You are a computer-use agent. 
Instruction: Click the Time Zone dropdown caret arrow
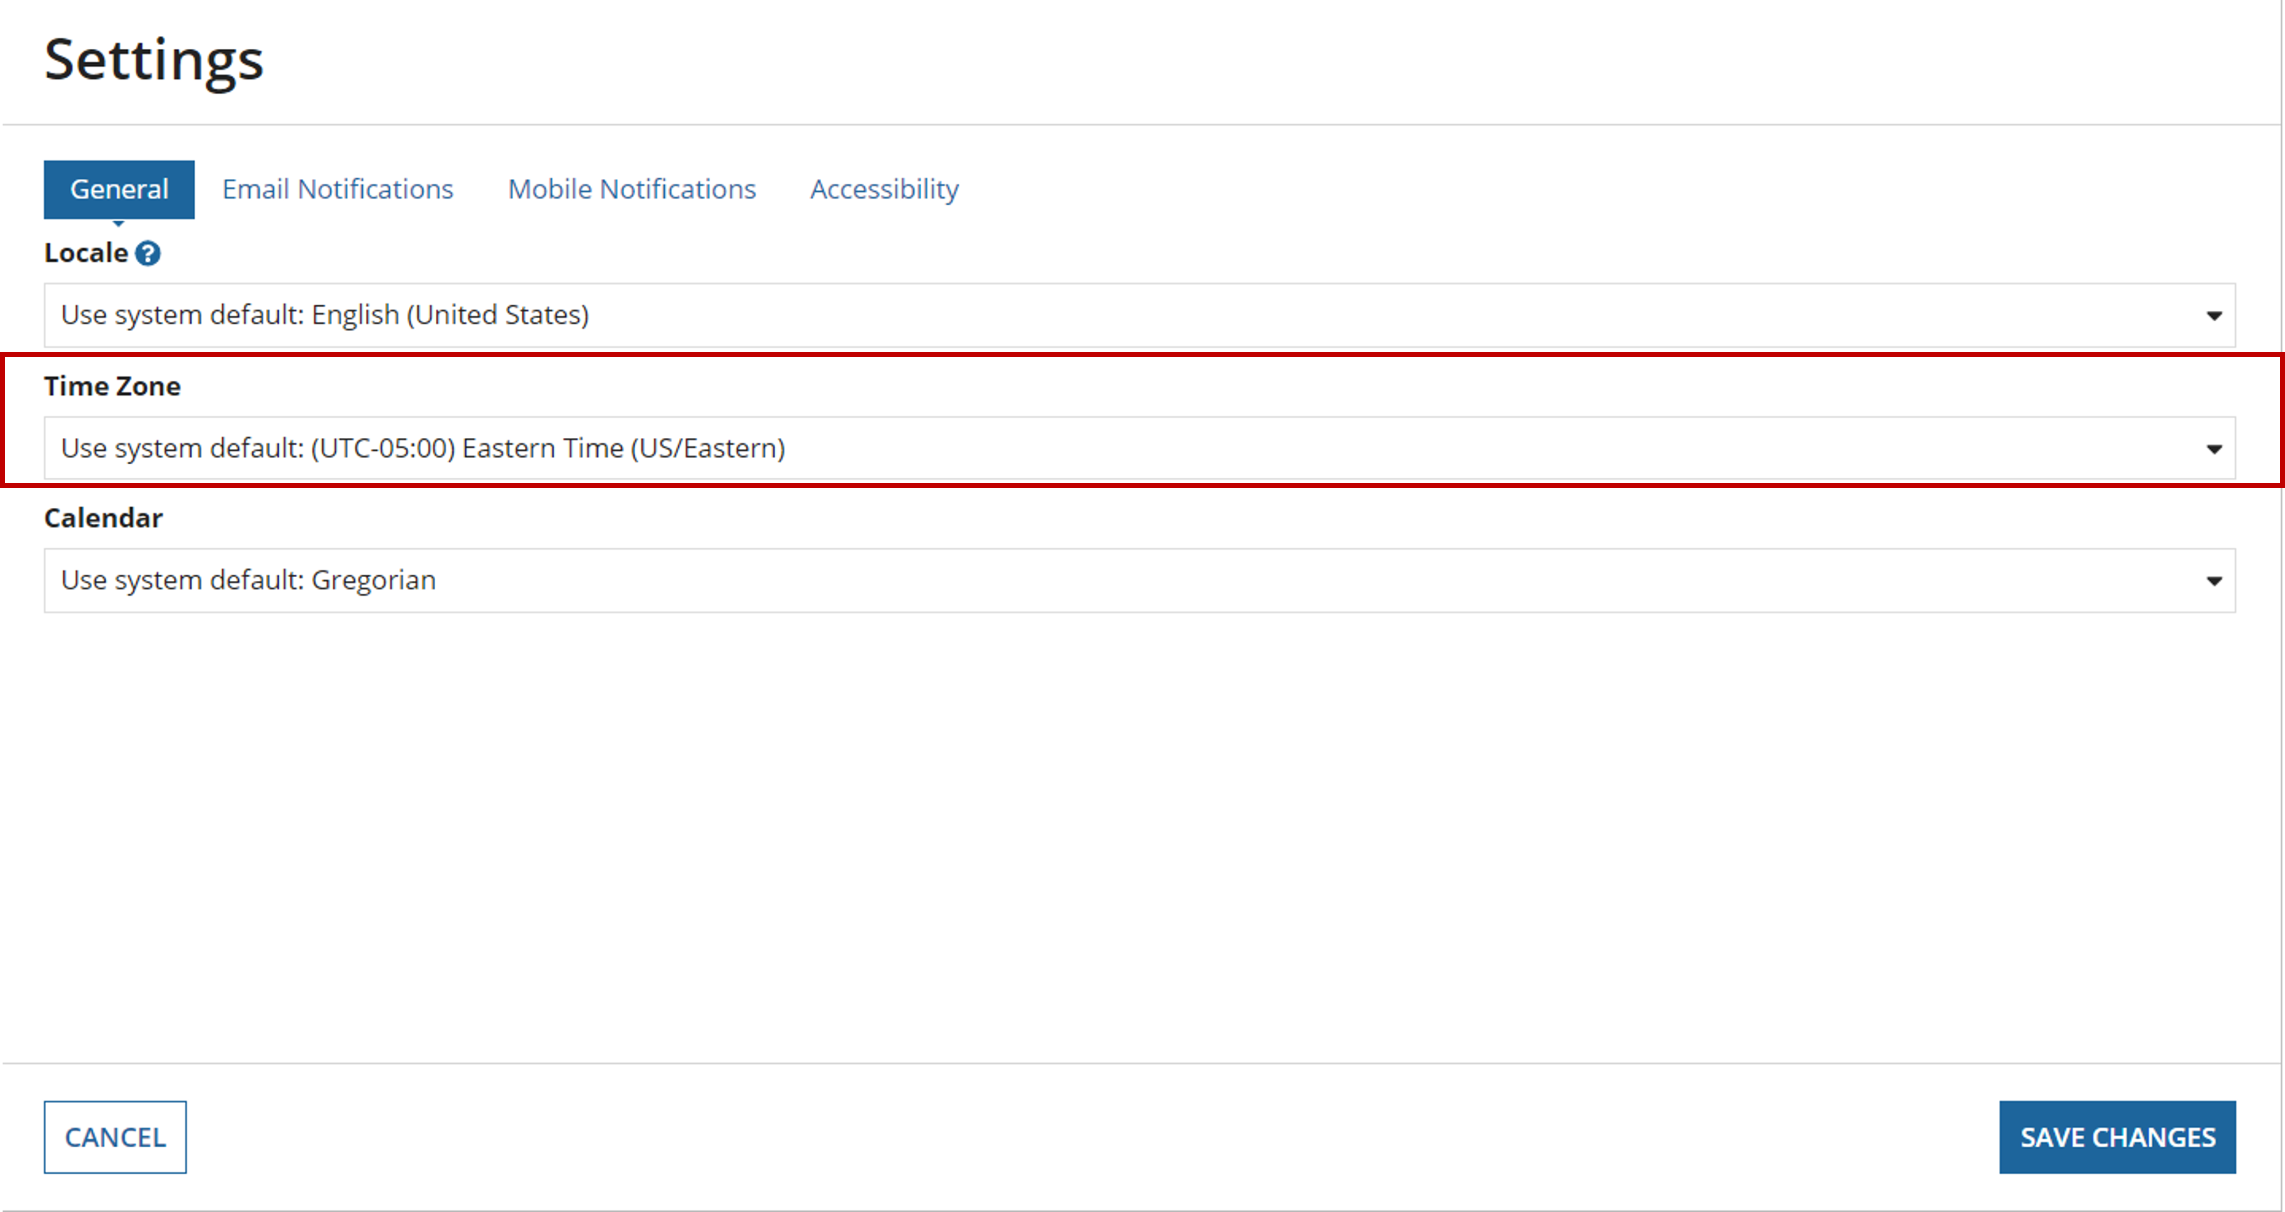(x=2214, y=449)
